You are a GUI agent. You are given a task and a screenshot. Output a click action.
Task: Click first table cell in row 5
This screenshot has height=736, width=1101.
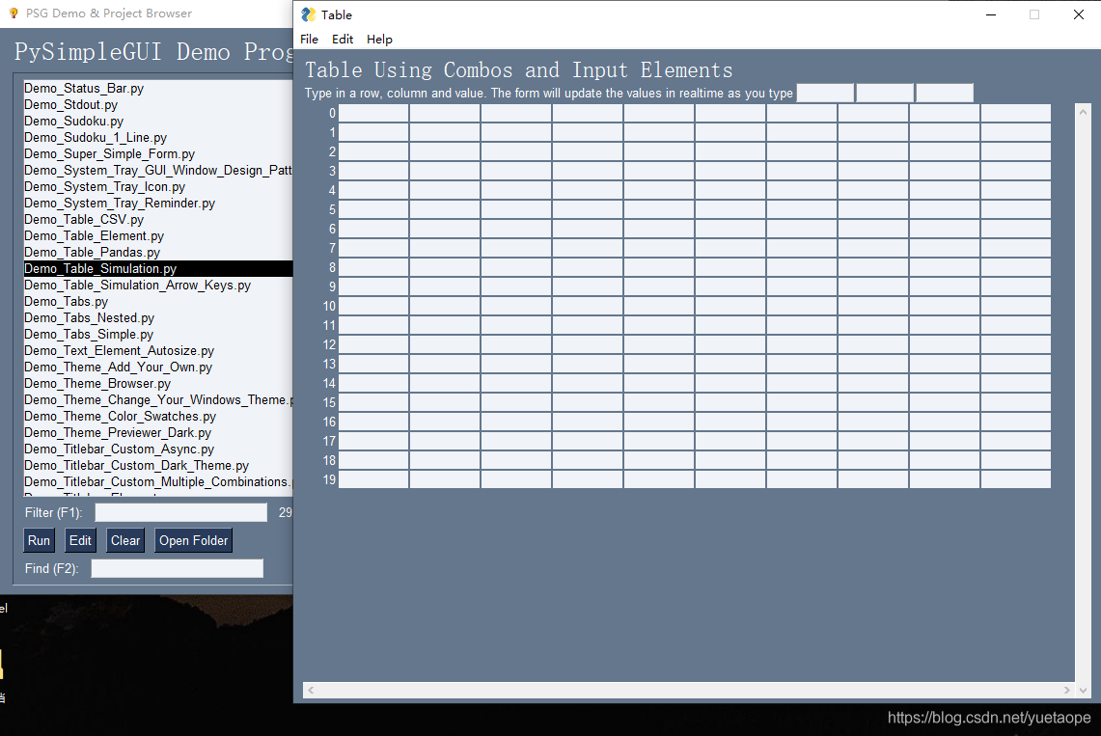[373, 209]
